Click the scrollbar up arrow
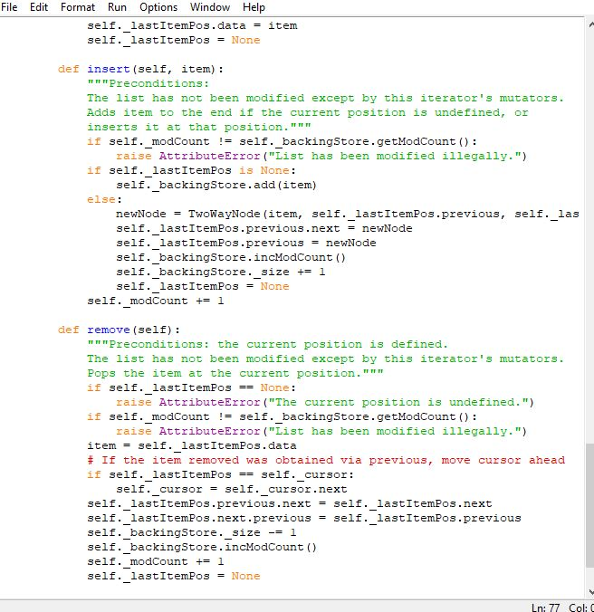The height and width of the screenshot is (612, 594). 590,25
